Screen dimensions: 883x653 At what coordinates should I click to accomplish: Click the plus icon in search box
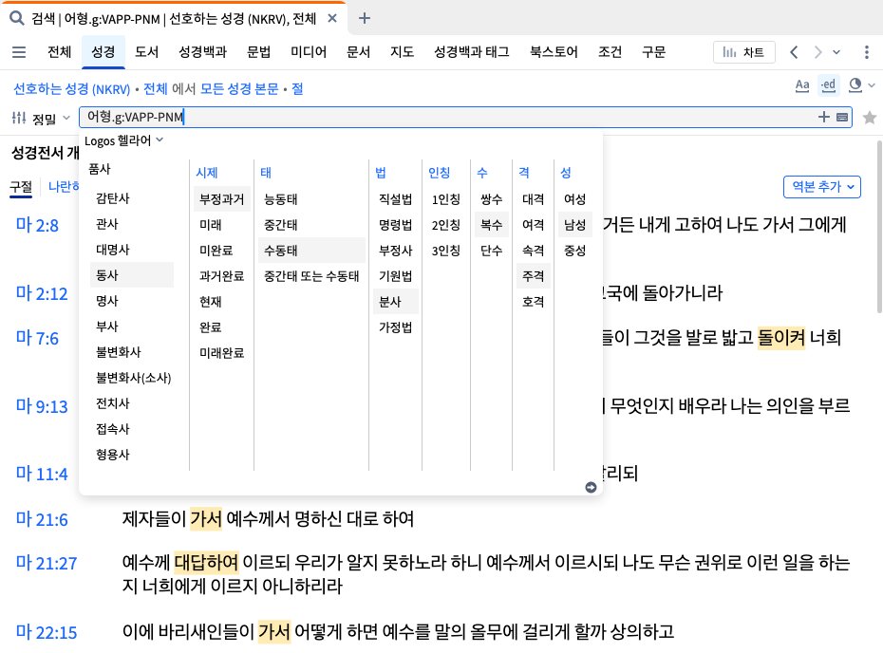coord(824,117)
